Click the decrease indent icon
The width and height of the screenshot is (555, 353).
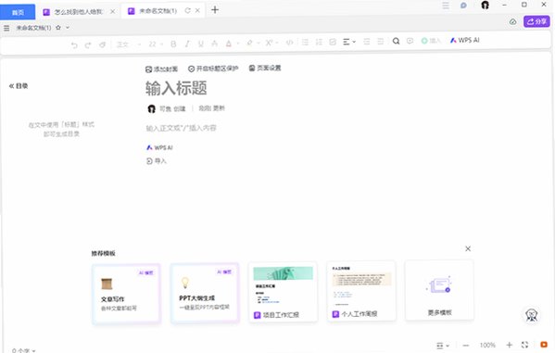tap(367, 42)
